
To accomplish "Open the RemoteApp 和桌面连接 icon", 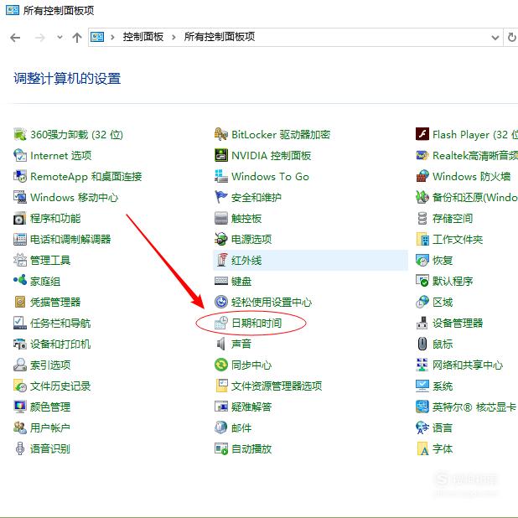I will coord(20,176).
